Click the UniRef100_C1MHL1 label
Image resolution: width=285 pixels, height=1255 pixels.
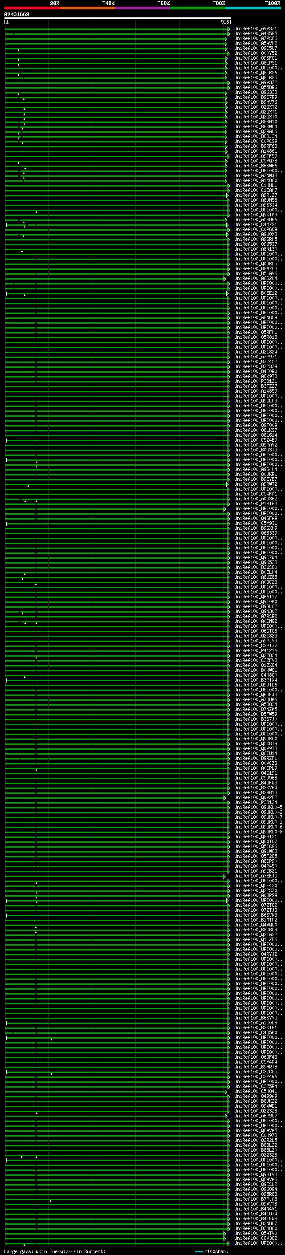click(256, 186)
